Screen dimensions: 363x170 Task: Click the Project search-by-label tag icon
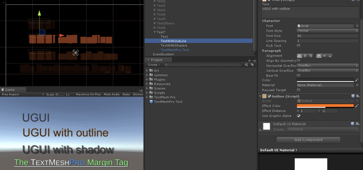click(252, 65)
